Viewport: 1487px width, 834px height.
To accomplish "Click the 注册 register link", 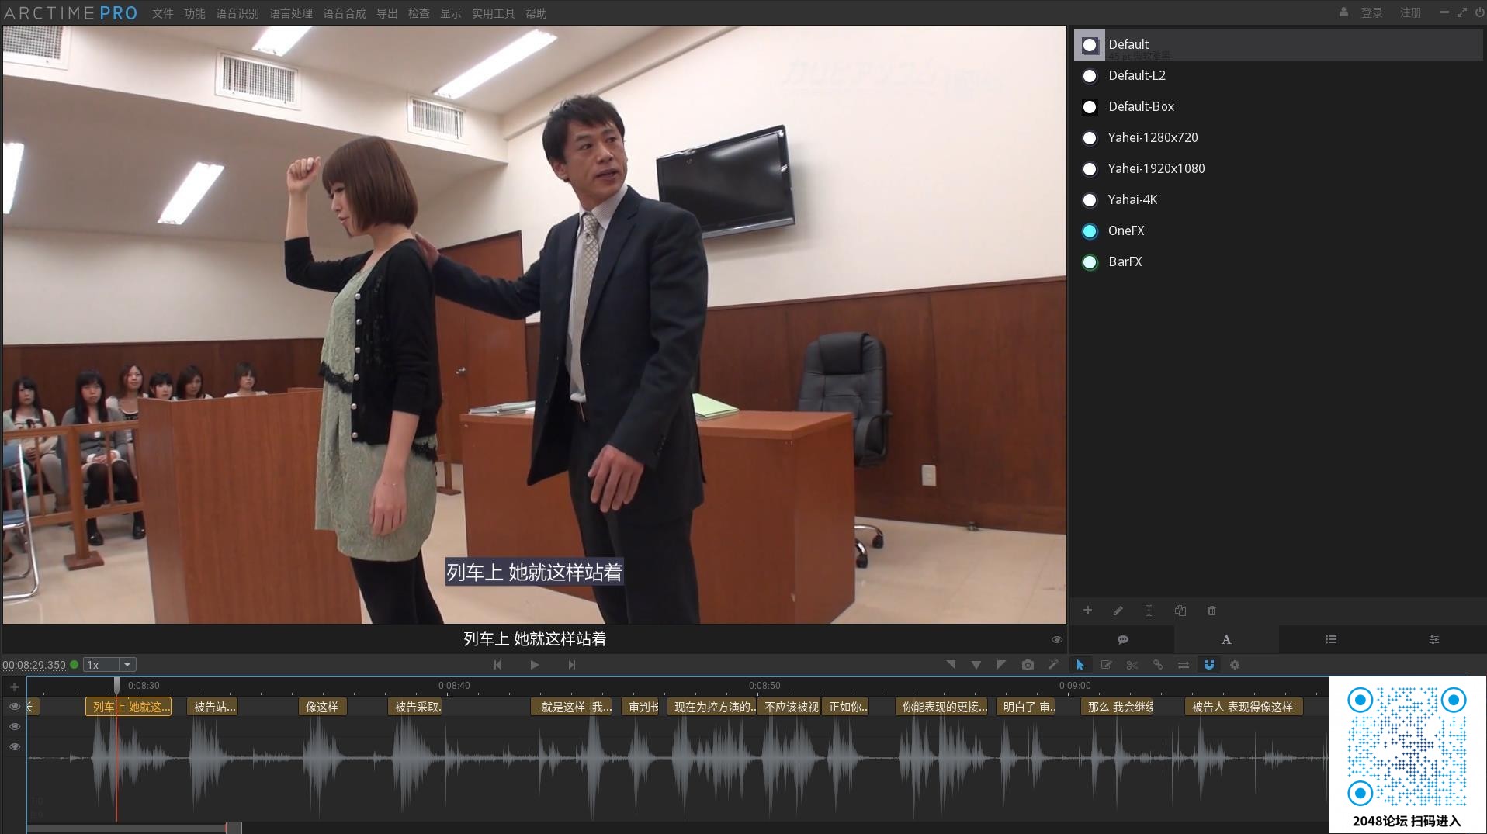I will [1411, 12].
